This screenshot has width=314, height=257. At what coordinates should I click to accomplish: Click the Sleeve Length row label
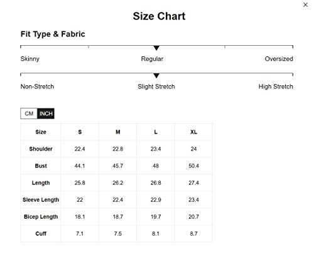coord(41,200)
